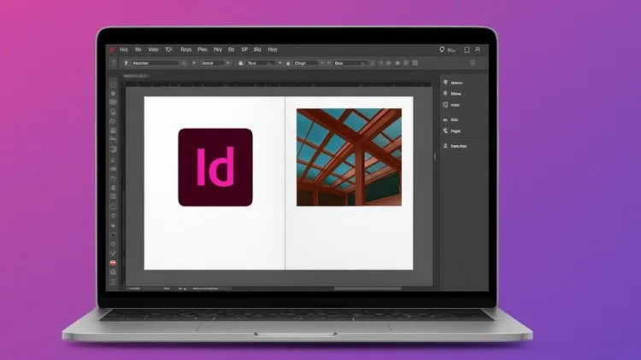Open the 'Data' panel in the right dock
641x360 pixels.
coord(450,119)
